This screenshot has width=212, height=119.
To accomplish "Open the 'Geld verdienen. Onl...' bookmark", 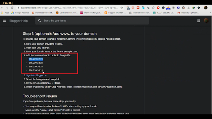I will (67, 13).
